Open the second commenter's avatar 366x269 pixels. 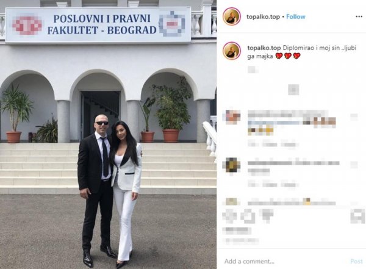click(x=231, y=165)
